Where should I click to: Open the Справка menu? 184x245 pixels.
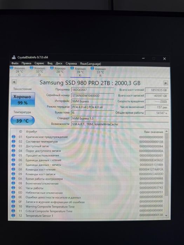[71, 64]
